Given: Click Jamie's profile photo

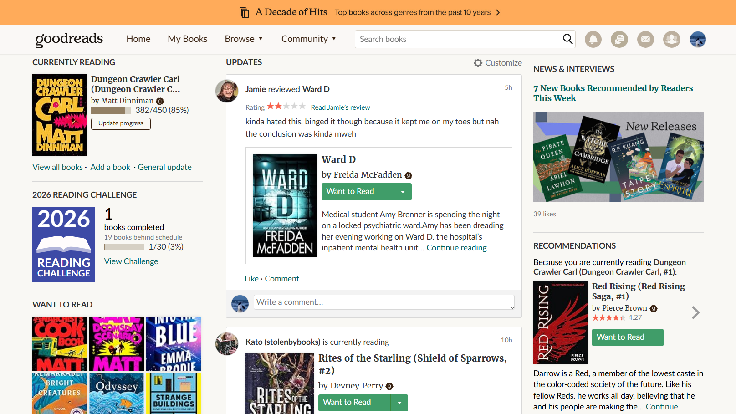Looking at the screenshot, I should point(227,91).
